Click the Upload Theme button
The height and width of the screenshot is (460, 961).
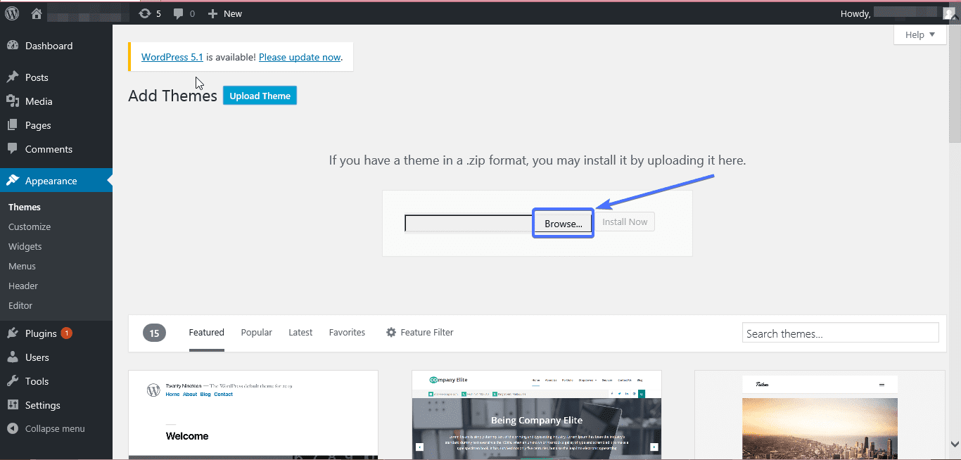point(260,96)
